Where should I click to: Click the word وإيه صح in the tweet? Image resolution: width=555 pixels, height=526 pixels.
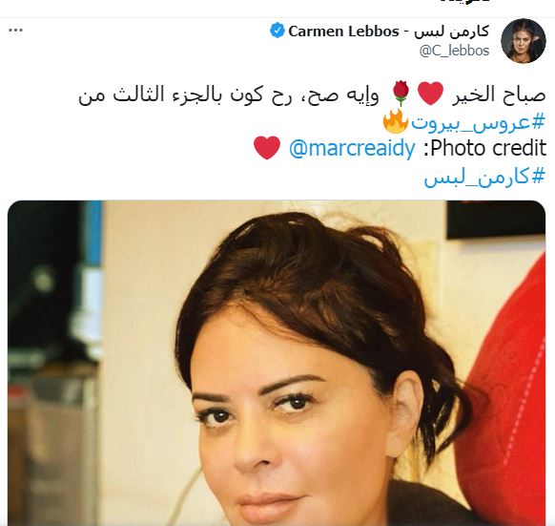[341, 95]
